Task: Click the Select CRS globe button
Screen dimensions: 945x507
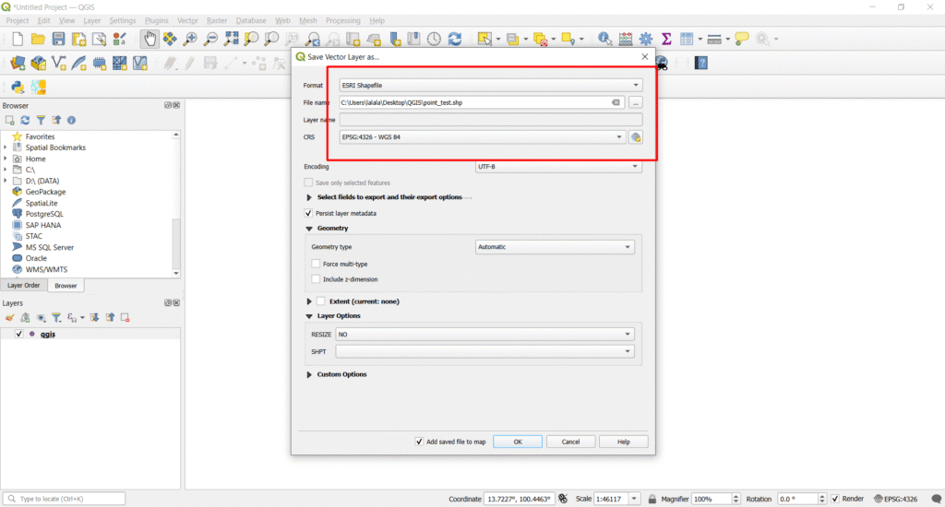Action: 635,137
